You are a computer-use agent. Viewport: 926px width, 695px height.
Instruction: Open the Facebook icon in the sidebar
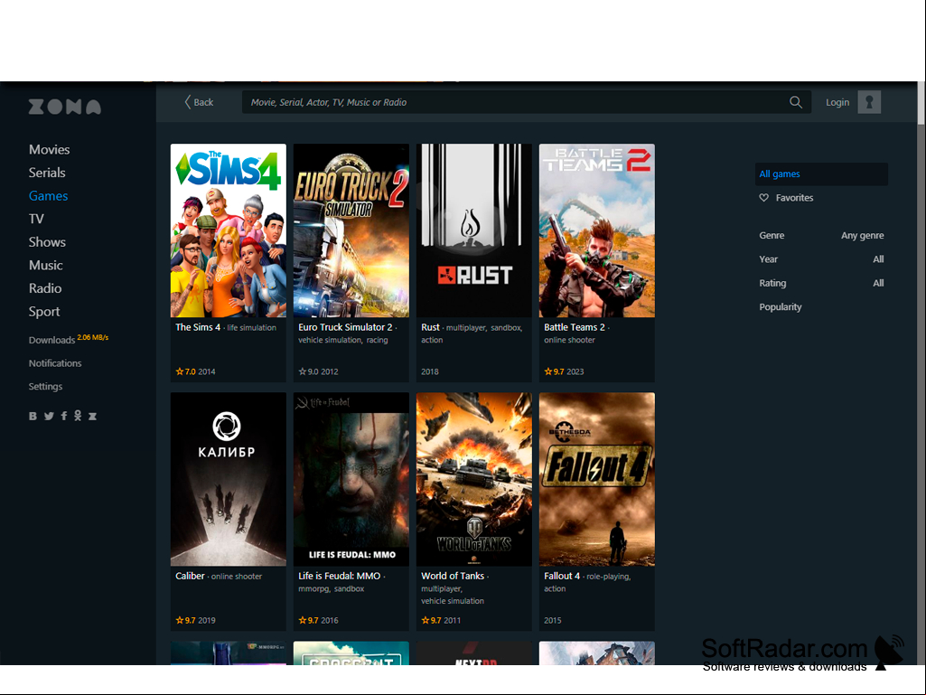click(64, 416)
